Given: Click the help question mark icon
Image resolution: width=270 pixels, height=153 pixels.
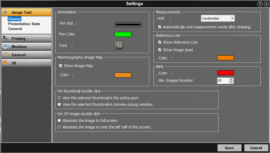Looking at the screenshot, I should (260, 4).
